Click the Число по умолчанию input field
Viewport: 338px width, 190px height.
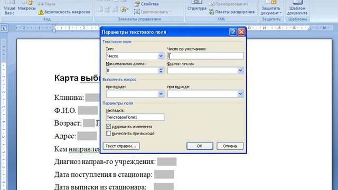pyautogui.click(x=205, y=56)
